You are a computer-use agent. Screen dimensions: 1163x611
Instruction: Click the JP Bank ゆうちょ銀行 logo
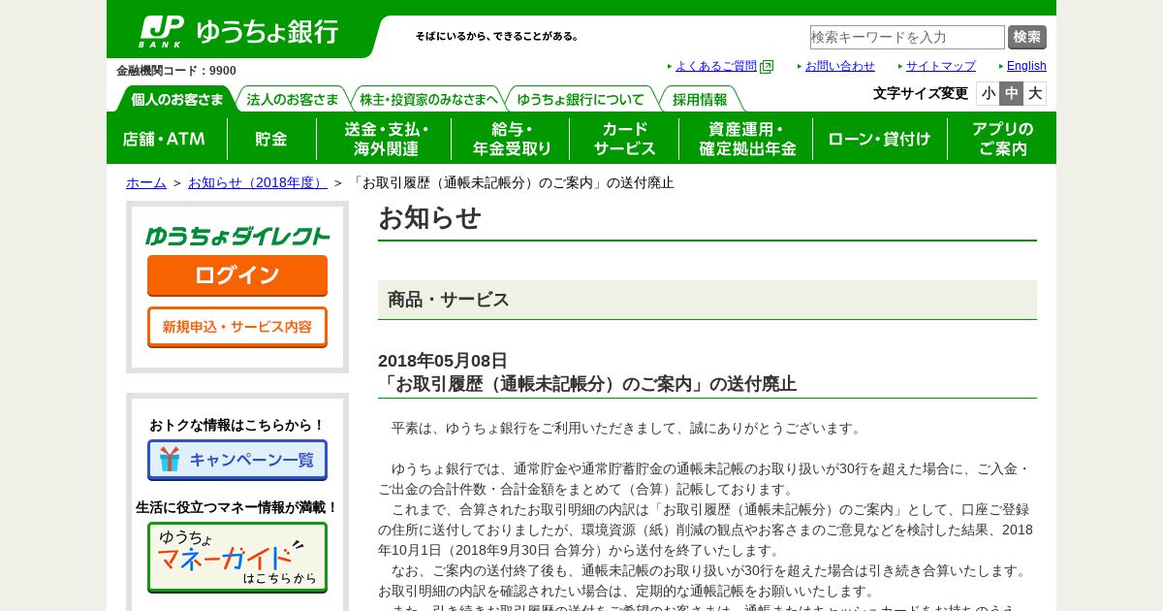[x=238, y=31]
